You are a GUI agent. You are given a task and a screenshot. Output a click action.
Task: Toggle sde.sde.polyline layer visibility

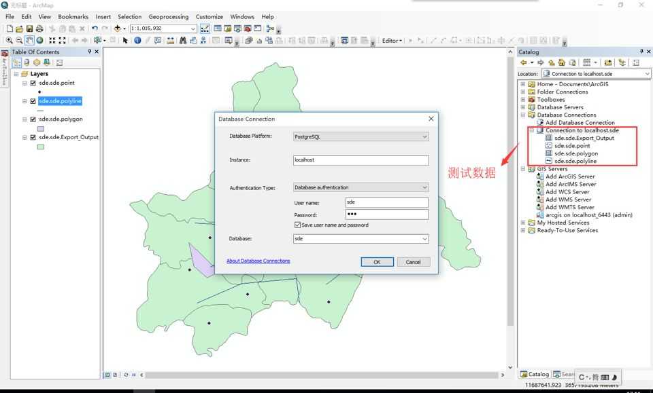coord(33,101)
